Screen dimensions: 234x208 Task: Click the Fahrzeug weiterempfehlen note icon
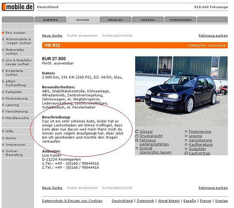(137, 140)
